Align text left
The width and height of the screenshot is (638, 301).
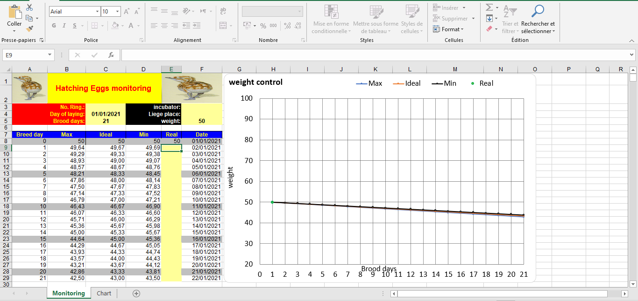[154, 26]
